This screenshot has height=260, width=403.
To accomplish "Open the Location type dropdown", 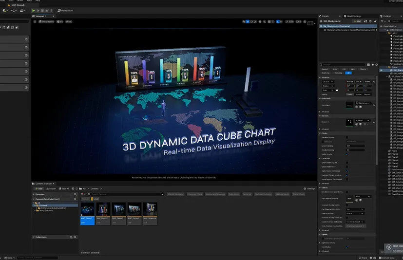I will point(327,82).
